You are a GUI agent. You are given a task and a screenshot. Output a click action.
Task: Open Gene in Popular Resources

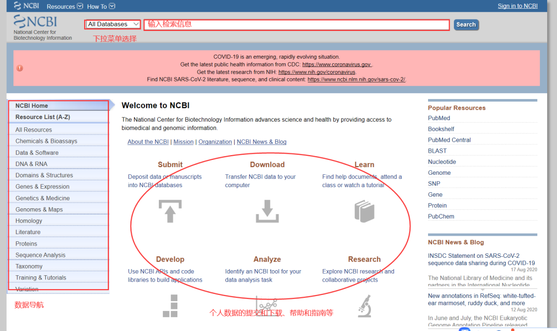pos(435,194)
